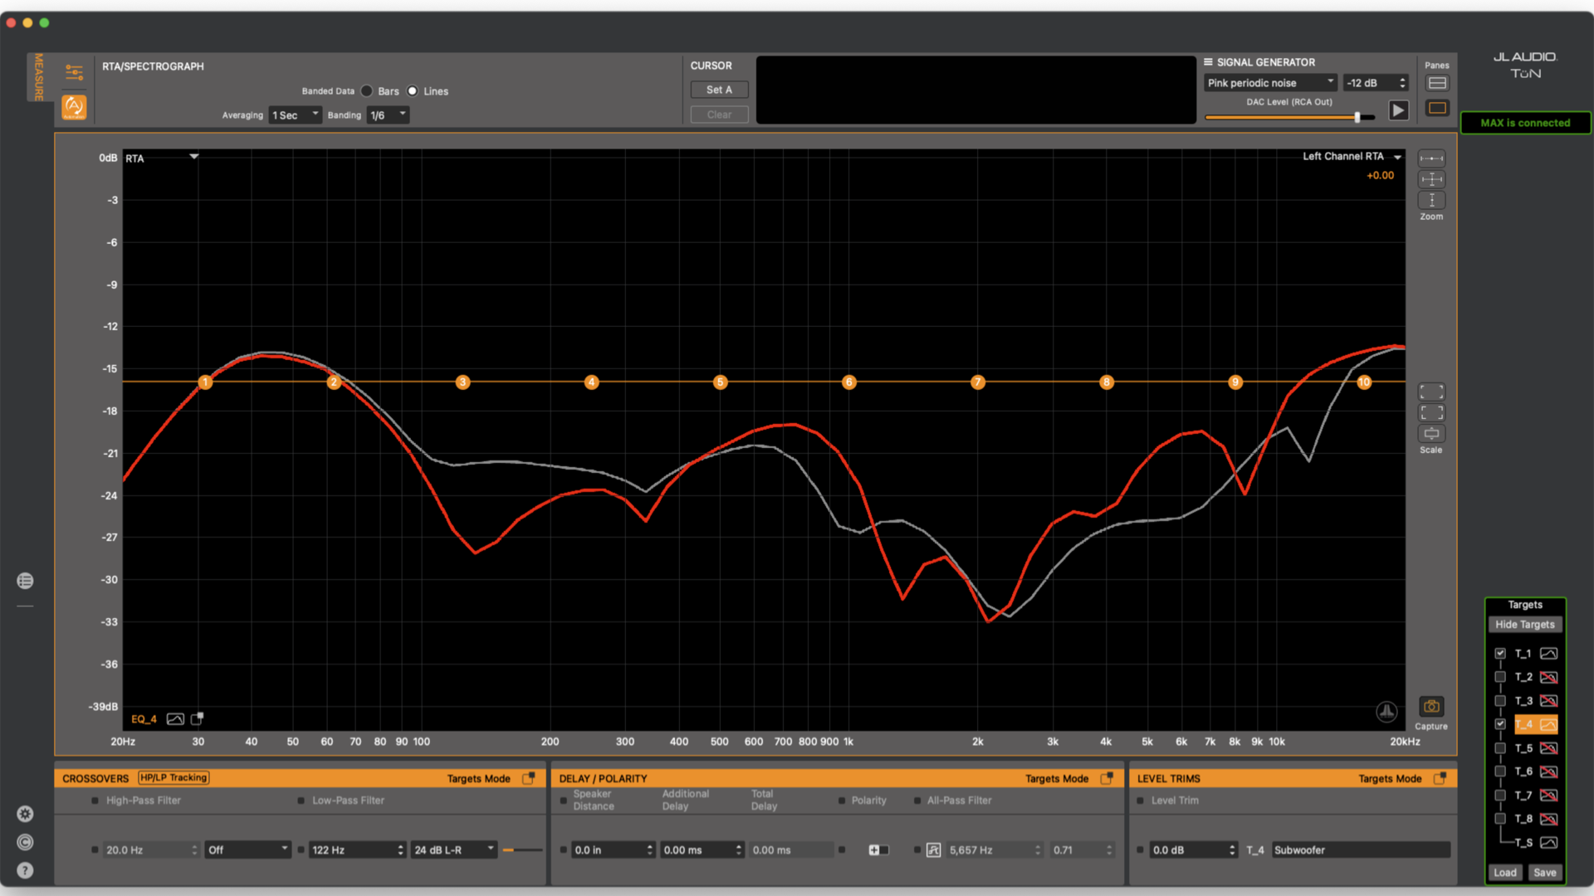Select the Bars radio button
This screenshot has height=896, width=1594.
click(x=367, y=91)
